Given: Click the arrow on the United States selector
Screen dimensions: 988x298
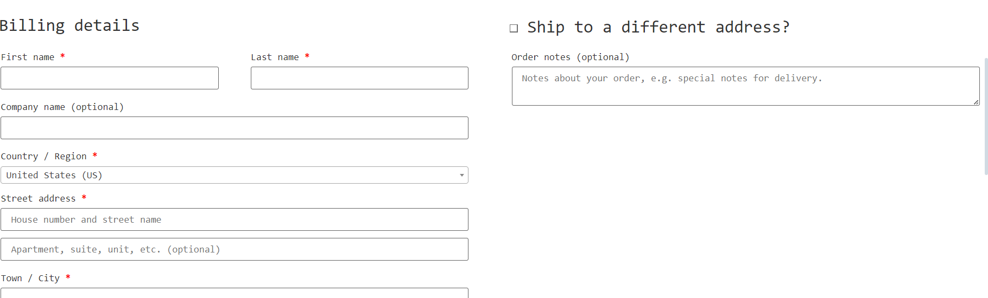Looking at the screenshot, I should tap(461, 175).
